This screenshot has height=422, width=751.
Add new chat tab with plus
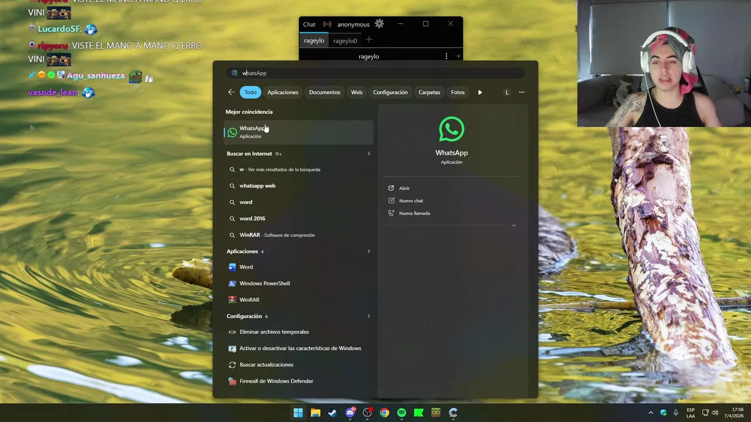point(368,40)
